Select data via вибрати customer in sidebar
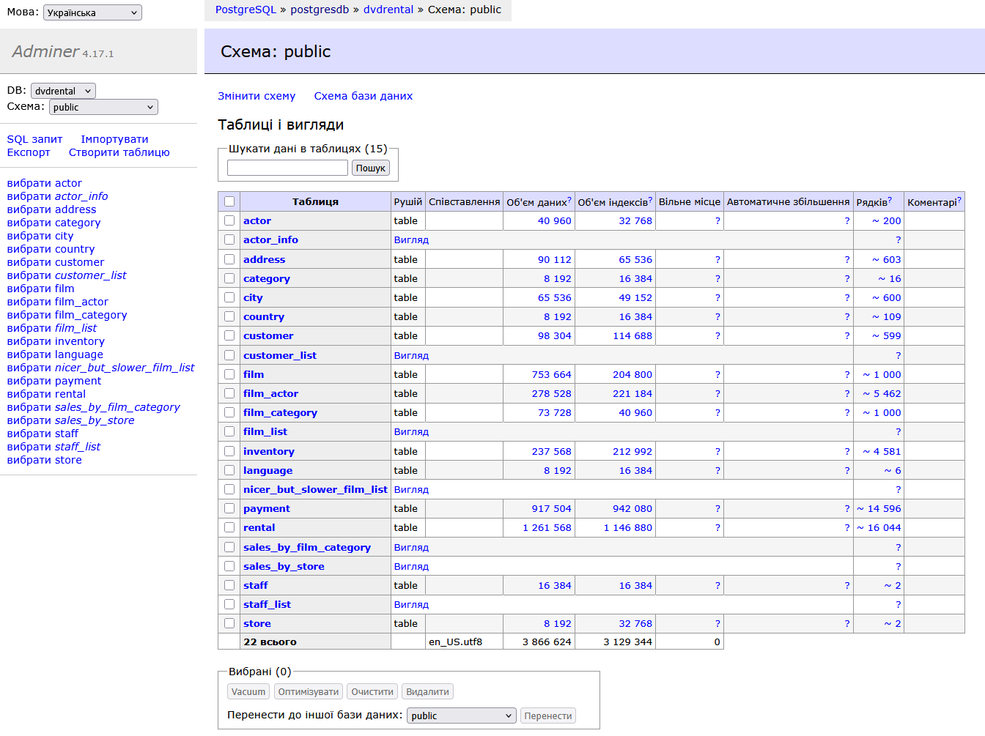The height and width of the screenshot is (736, 985). click(56, 262)
